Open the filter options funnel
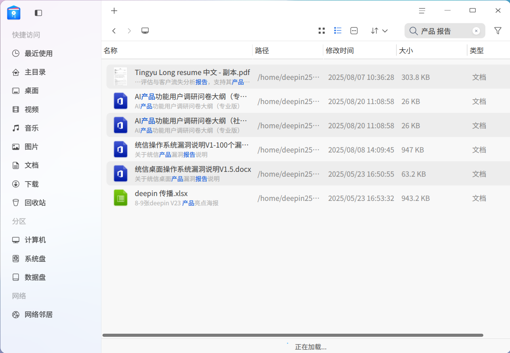This screenshot has width=510, height=353. [498, 31]
